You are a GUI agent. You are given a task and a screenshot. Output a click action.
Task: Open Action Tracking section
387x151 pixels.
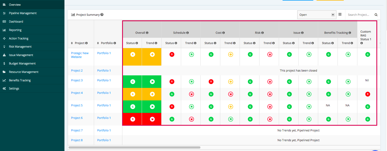click(32, 38)
